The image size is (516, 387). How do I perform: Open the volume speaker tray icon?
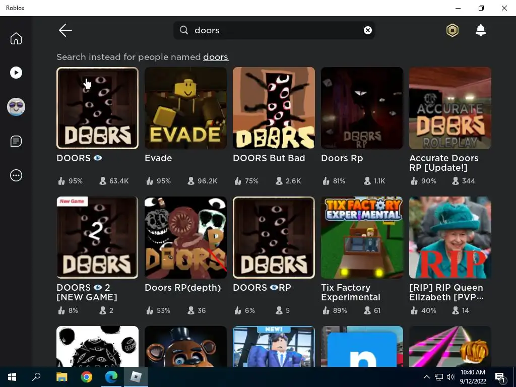point(450,377)
